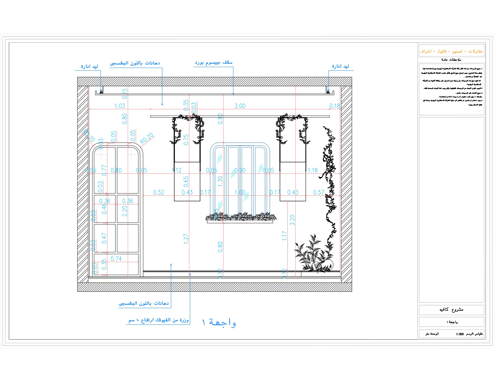Click the '0.15' vertical dimension
This screenshot has height=382, width=495.
click(125, 93)
